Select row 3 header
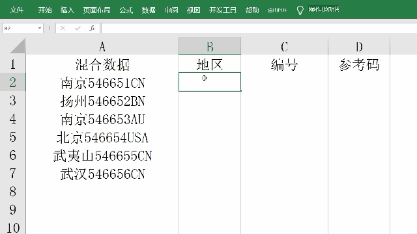The width and height of the screenshot is (417, 234). point(13,101)
